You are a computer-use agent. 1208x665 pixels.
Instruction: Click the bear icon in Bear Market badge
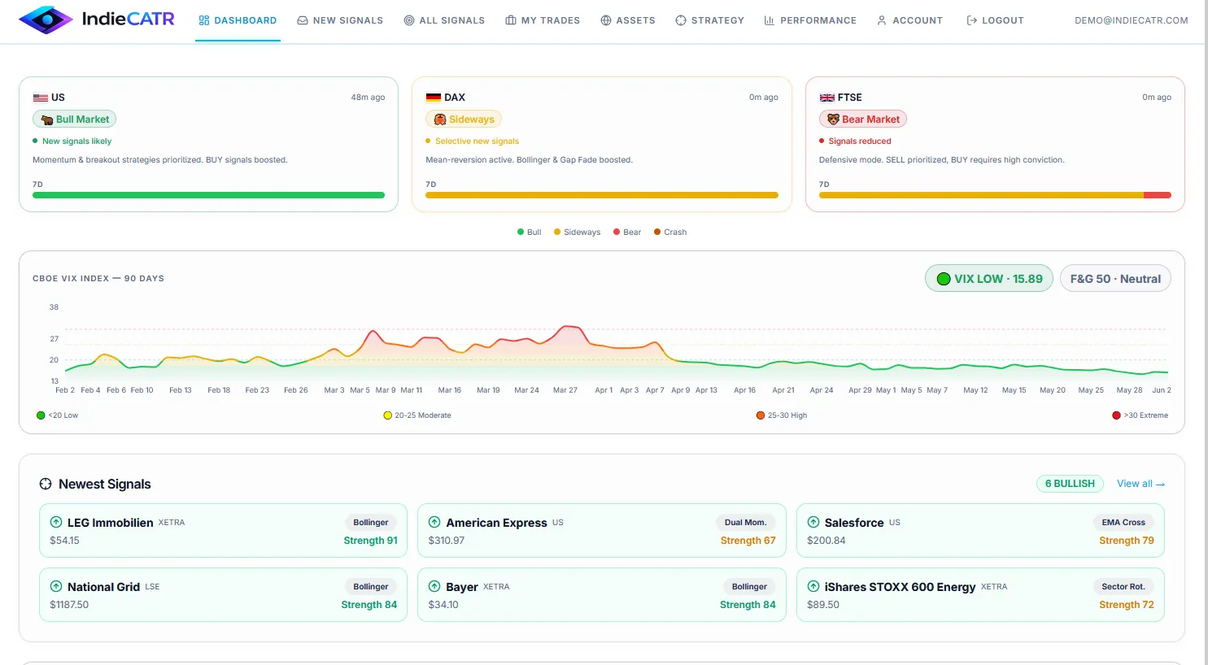point(833,120)
